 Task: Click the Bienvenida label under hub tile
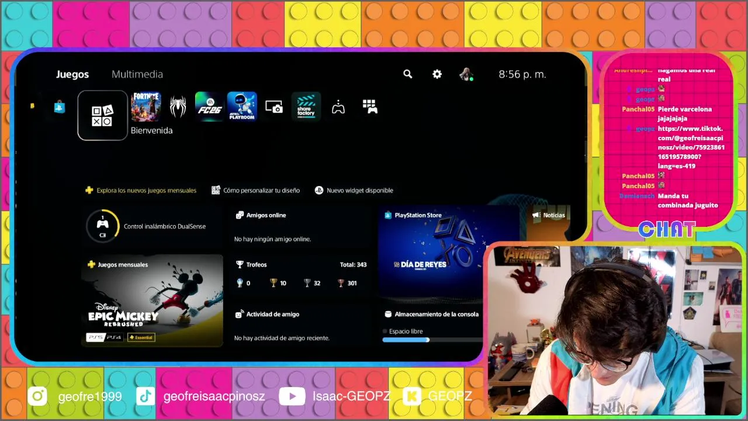point(151,130)
